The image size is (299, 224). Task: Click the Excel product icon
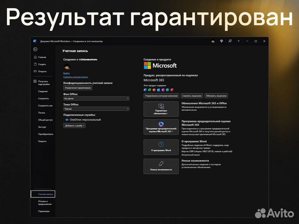[149, 90]
